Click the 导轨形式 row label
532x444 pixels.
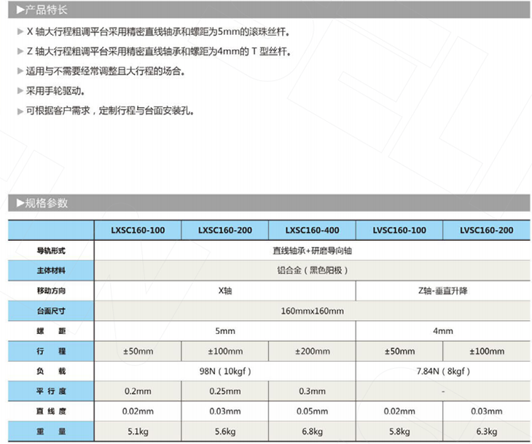(51, 250)
